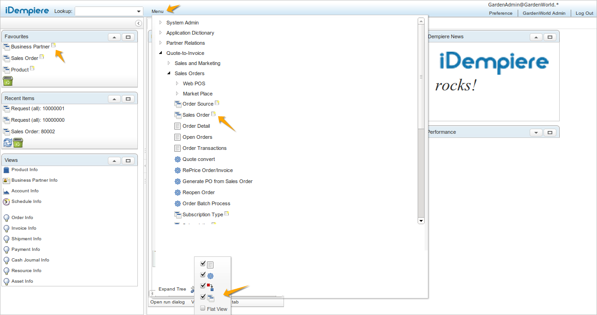The image size is (597, 315).
Task: Open Quote convert process in menu
Action: (x=198, y=159)
